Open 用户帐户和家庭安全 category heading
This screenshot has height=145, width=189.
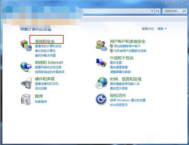point(128,41)
